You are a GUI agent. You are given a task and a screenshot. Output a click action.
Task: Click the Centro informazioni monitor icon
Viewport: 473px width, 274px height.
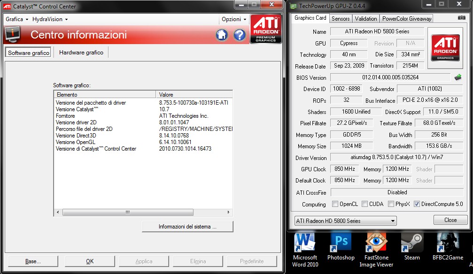click(x=12, y=34)
